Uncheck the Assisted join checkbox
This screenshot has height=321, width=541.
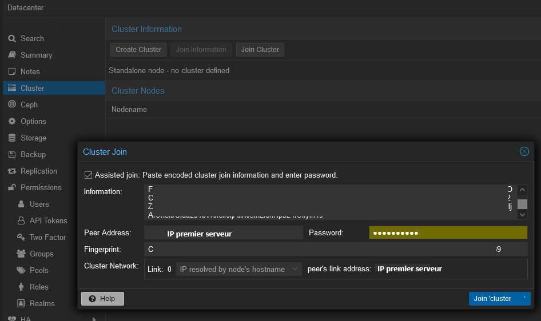click(x=88, y=175)
